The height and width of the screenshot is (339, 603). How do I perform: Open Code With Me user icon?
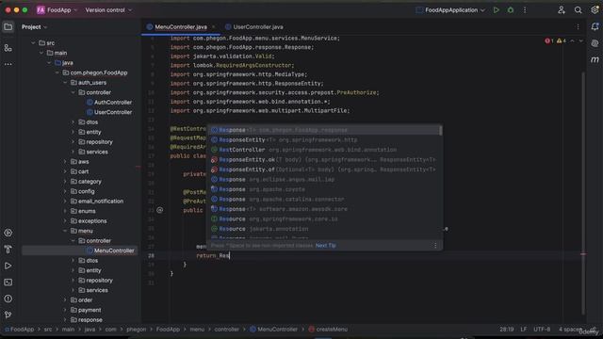(562, 10)
